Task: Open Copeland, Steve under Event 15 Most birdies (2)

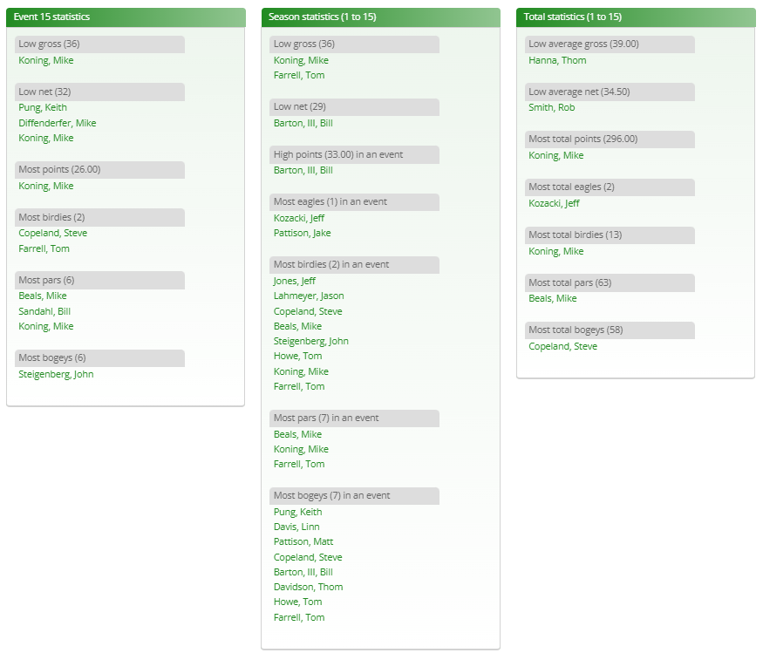Action: click(x=52, y=233)
